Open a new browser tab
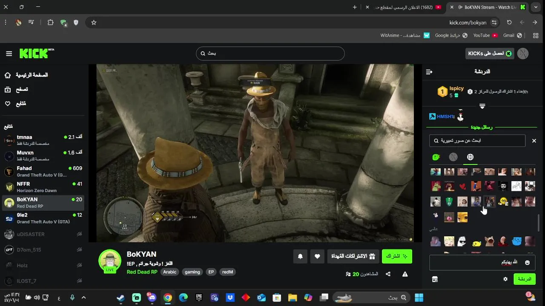This screenshot has height=306, width=545. [x=355, y=7]
